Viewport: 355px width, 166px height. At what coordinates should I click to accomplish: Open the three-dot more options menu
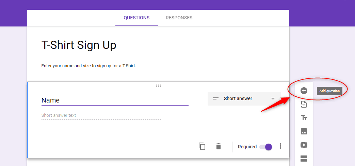point(280,146)
